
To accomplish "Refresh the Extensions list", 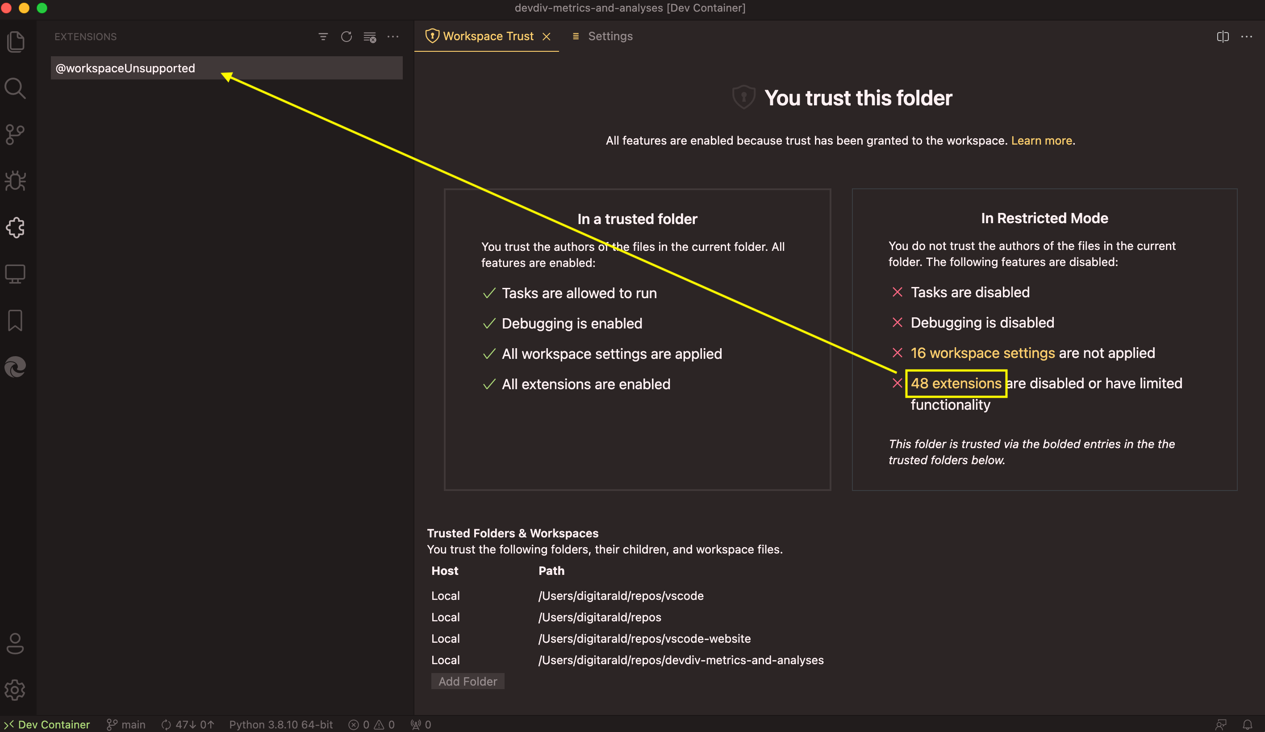I will coord(347,36).
